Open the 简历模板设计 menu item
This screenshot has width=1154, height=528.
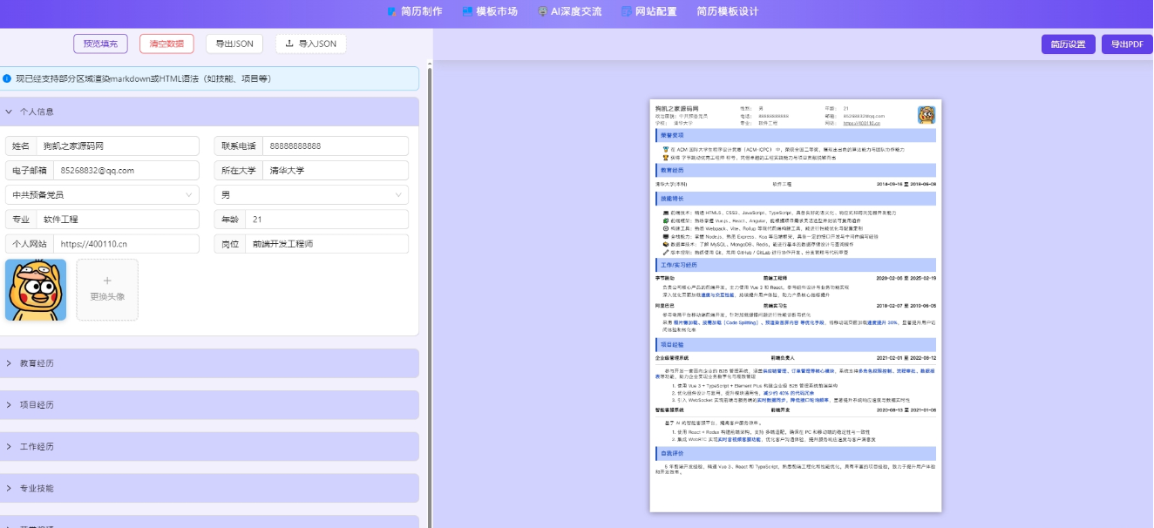pos(727,12)
